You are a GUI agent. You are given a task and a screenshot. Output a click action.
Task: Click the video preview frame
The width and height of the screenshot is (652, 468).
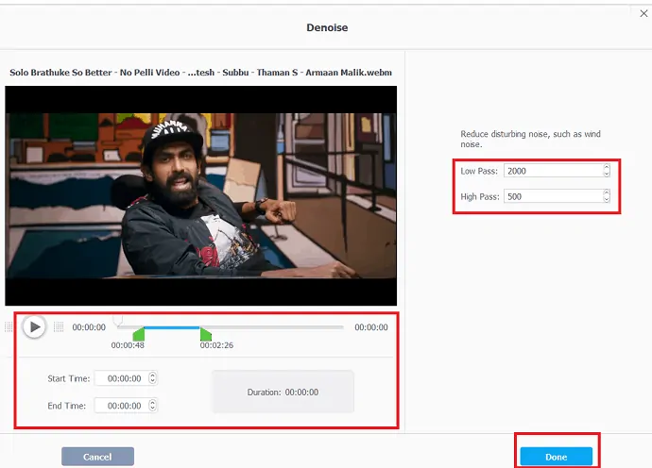[x=201, y=195]
